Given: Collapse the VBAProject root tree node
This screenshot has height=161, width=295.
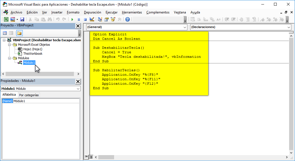Looking at the screenshot, I should (4, 40).
